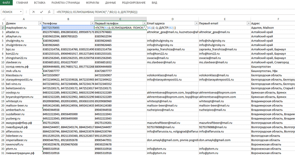Open the РАЗМЕТКА СТРАНИЦЫ tab
This screenshot has width=295, height=155.
click(x=66, y=3)
